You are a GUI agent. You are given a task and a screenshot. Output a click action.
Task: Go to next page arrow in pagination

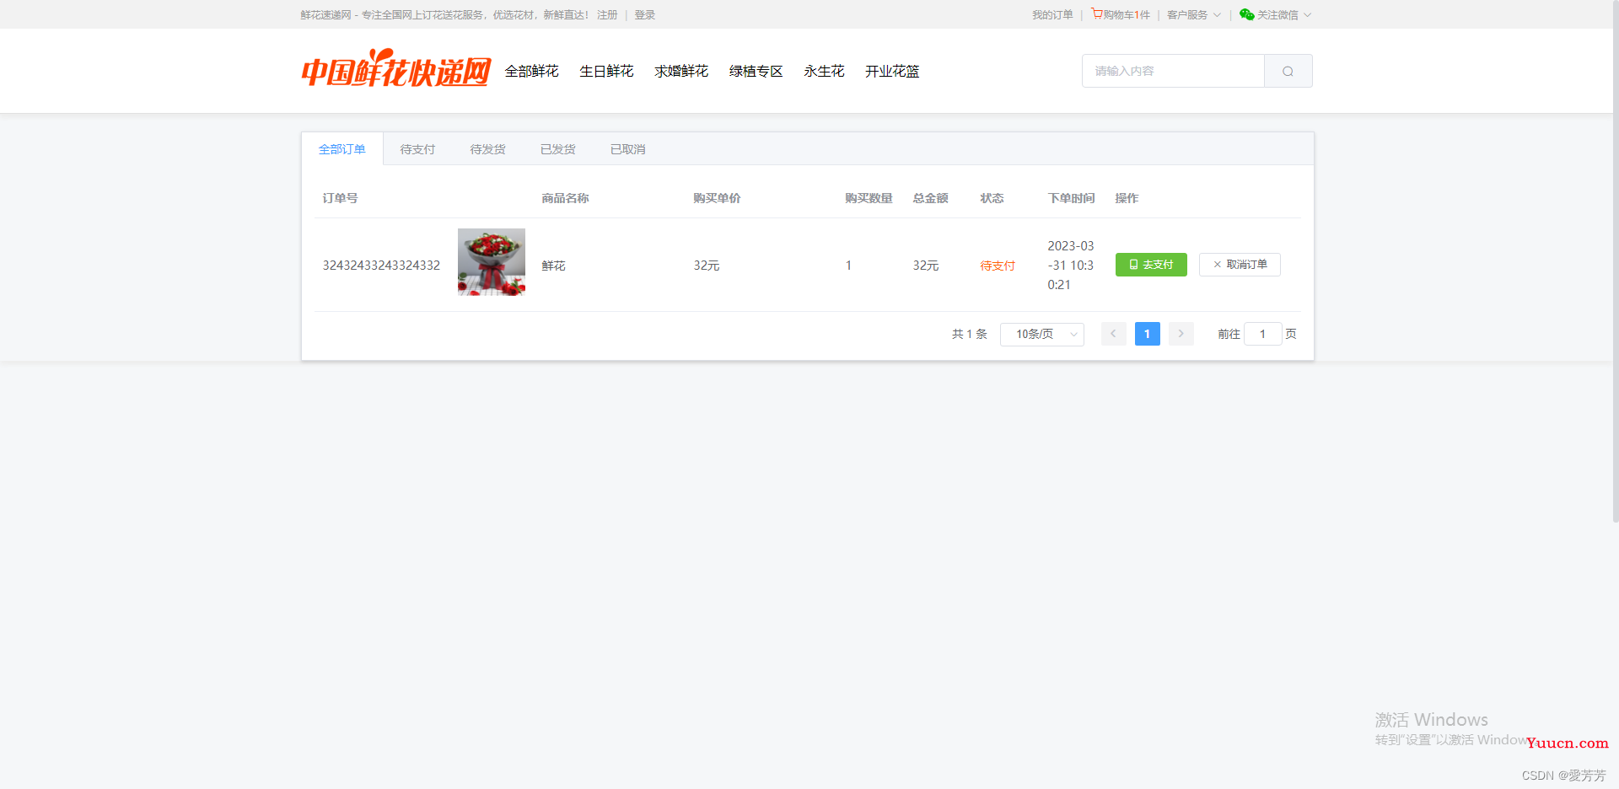[x=1181, y=334]
